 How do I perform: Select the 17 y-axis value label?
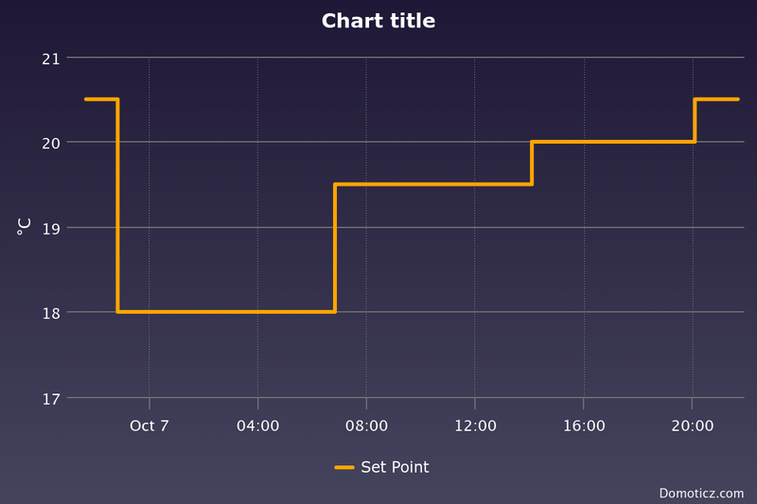pyautogui.click(x=50, y=398)
